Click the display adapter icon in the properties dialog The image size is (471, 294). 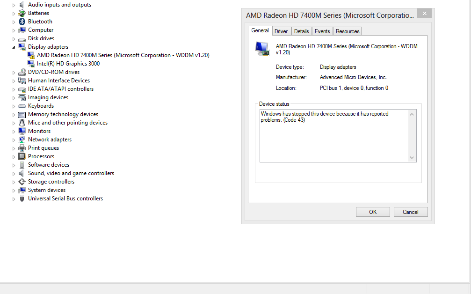pos(262,49)
